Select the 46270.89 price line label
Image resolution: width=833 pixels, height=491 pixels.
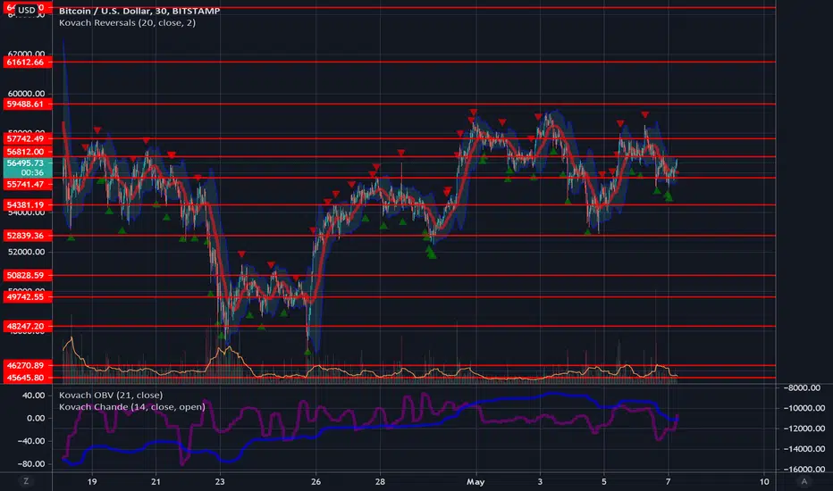[x=28, y=365]
